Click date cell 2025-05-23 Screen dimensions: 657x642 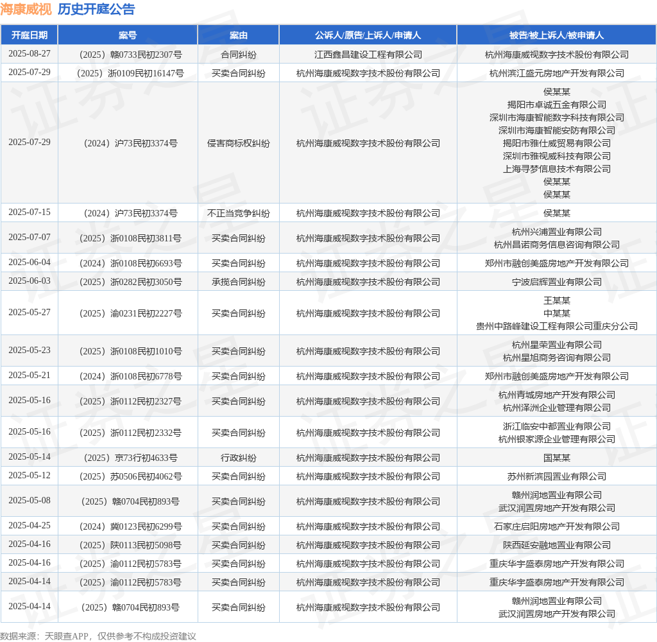click(x=30, y=350)
